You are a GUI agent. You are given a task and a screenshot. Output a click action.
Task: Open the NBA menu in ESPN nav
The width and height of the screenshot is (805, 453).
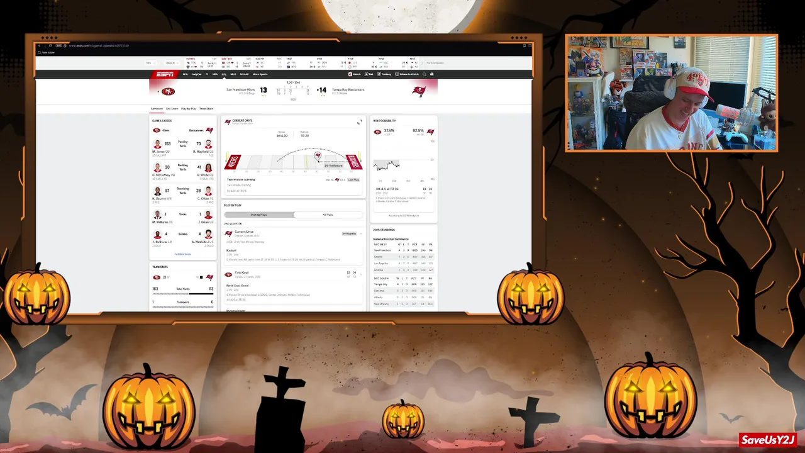point(215,74)
